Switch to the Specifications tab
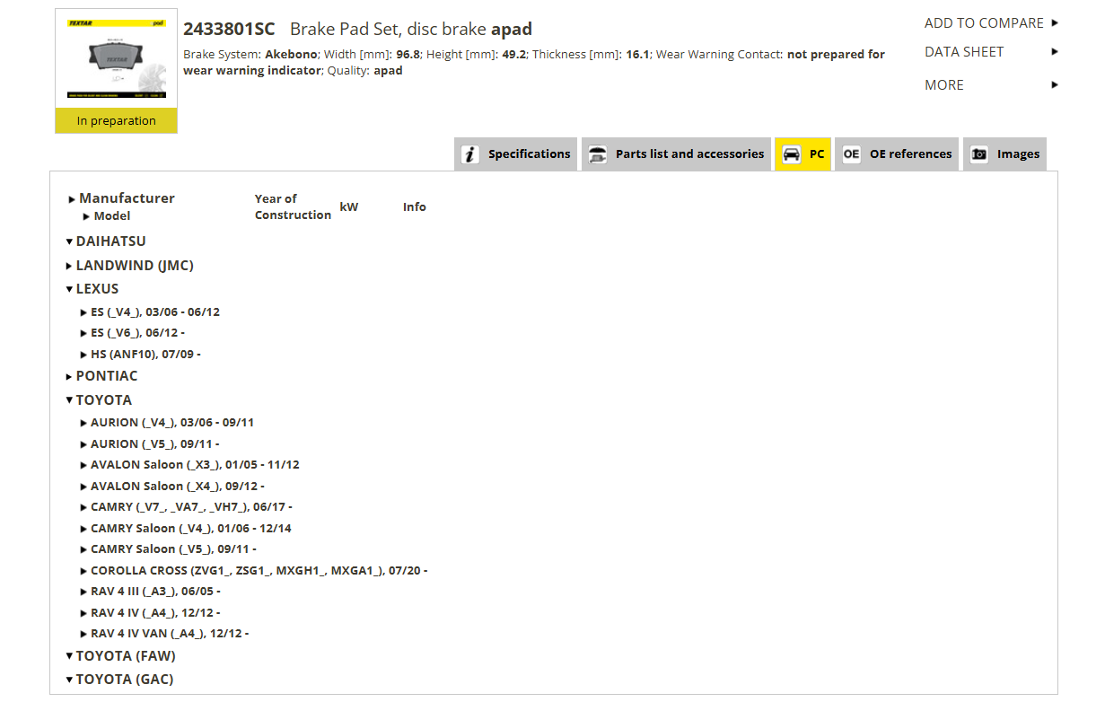This screenshot has width=1105, height=702. click(516, 154)
